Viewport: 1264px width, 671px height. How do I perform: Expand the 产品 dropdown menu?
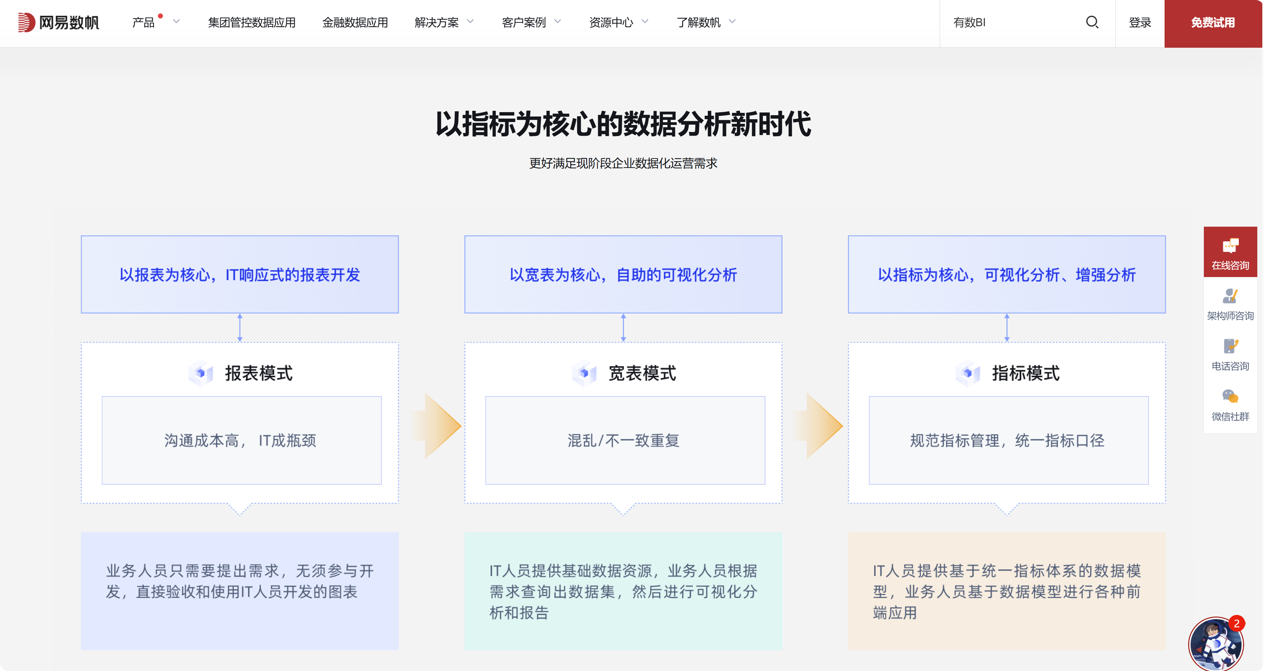(144, 23)
